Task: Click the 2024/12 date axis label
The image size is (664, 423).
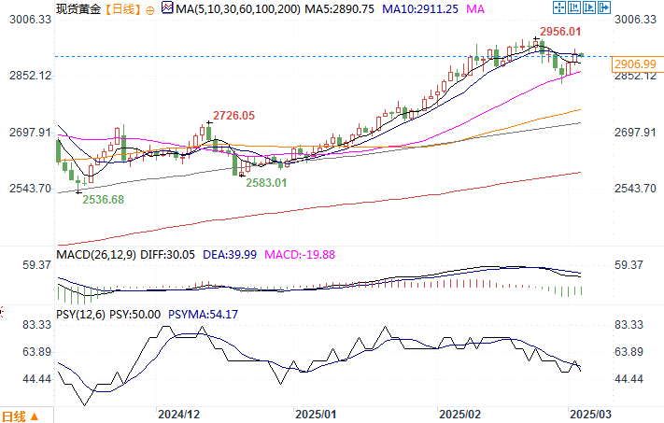Action: click(178, 415)
